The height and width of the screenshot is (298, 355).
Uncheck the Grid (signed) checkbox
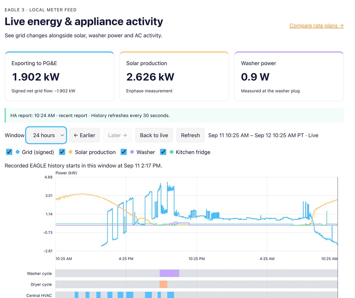tap(9, 152)
